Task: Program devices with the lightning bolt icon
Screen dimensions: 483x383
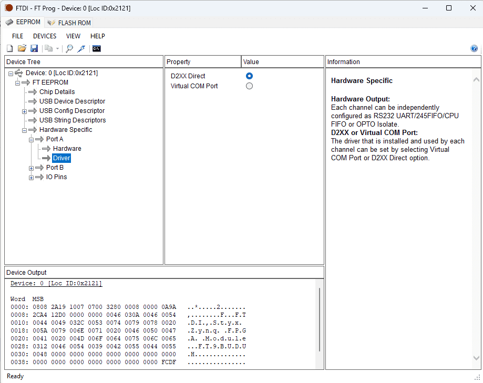Action: [x=81, y=49]
